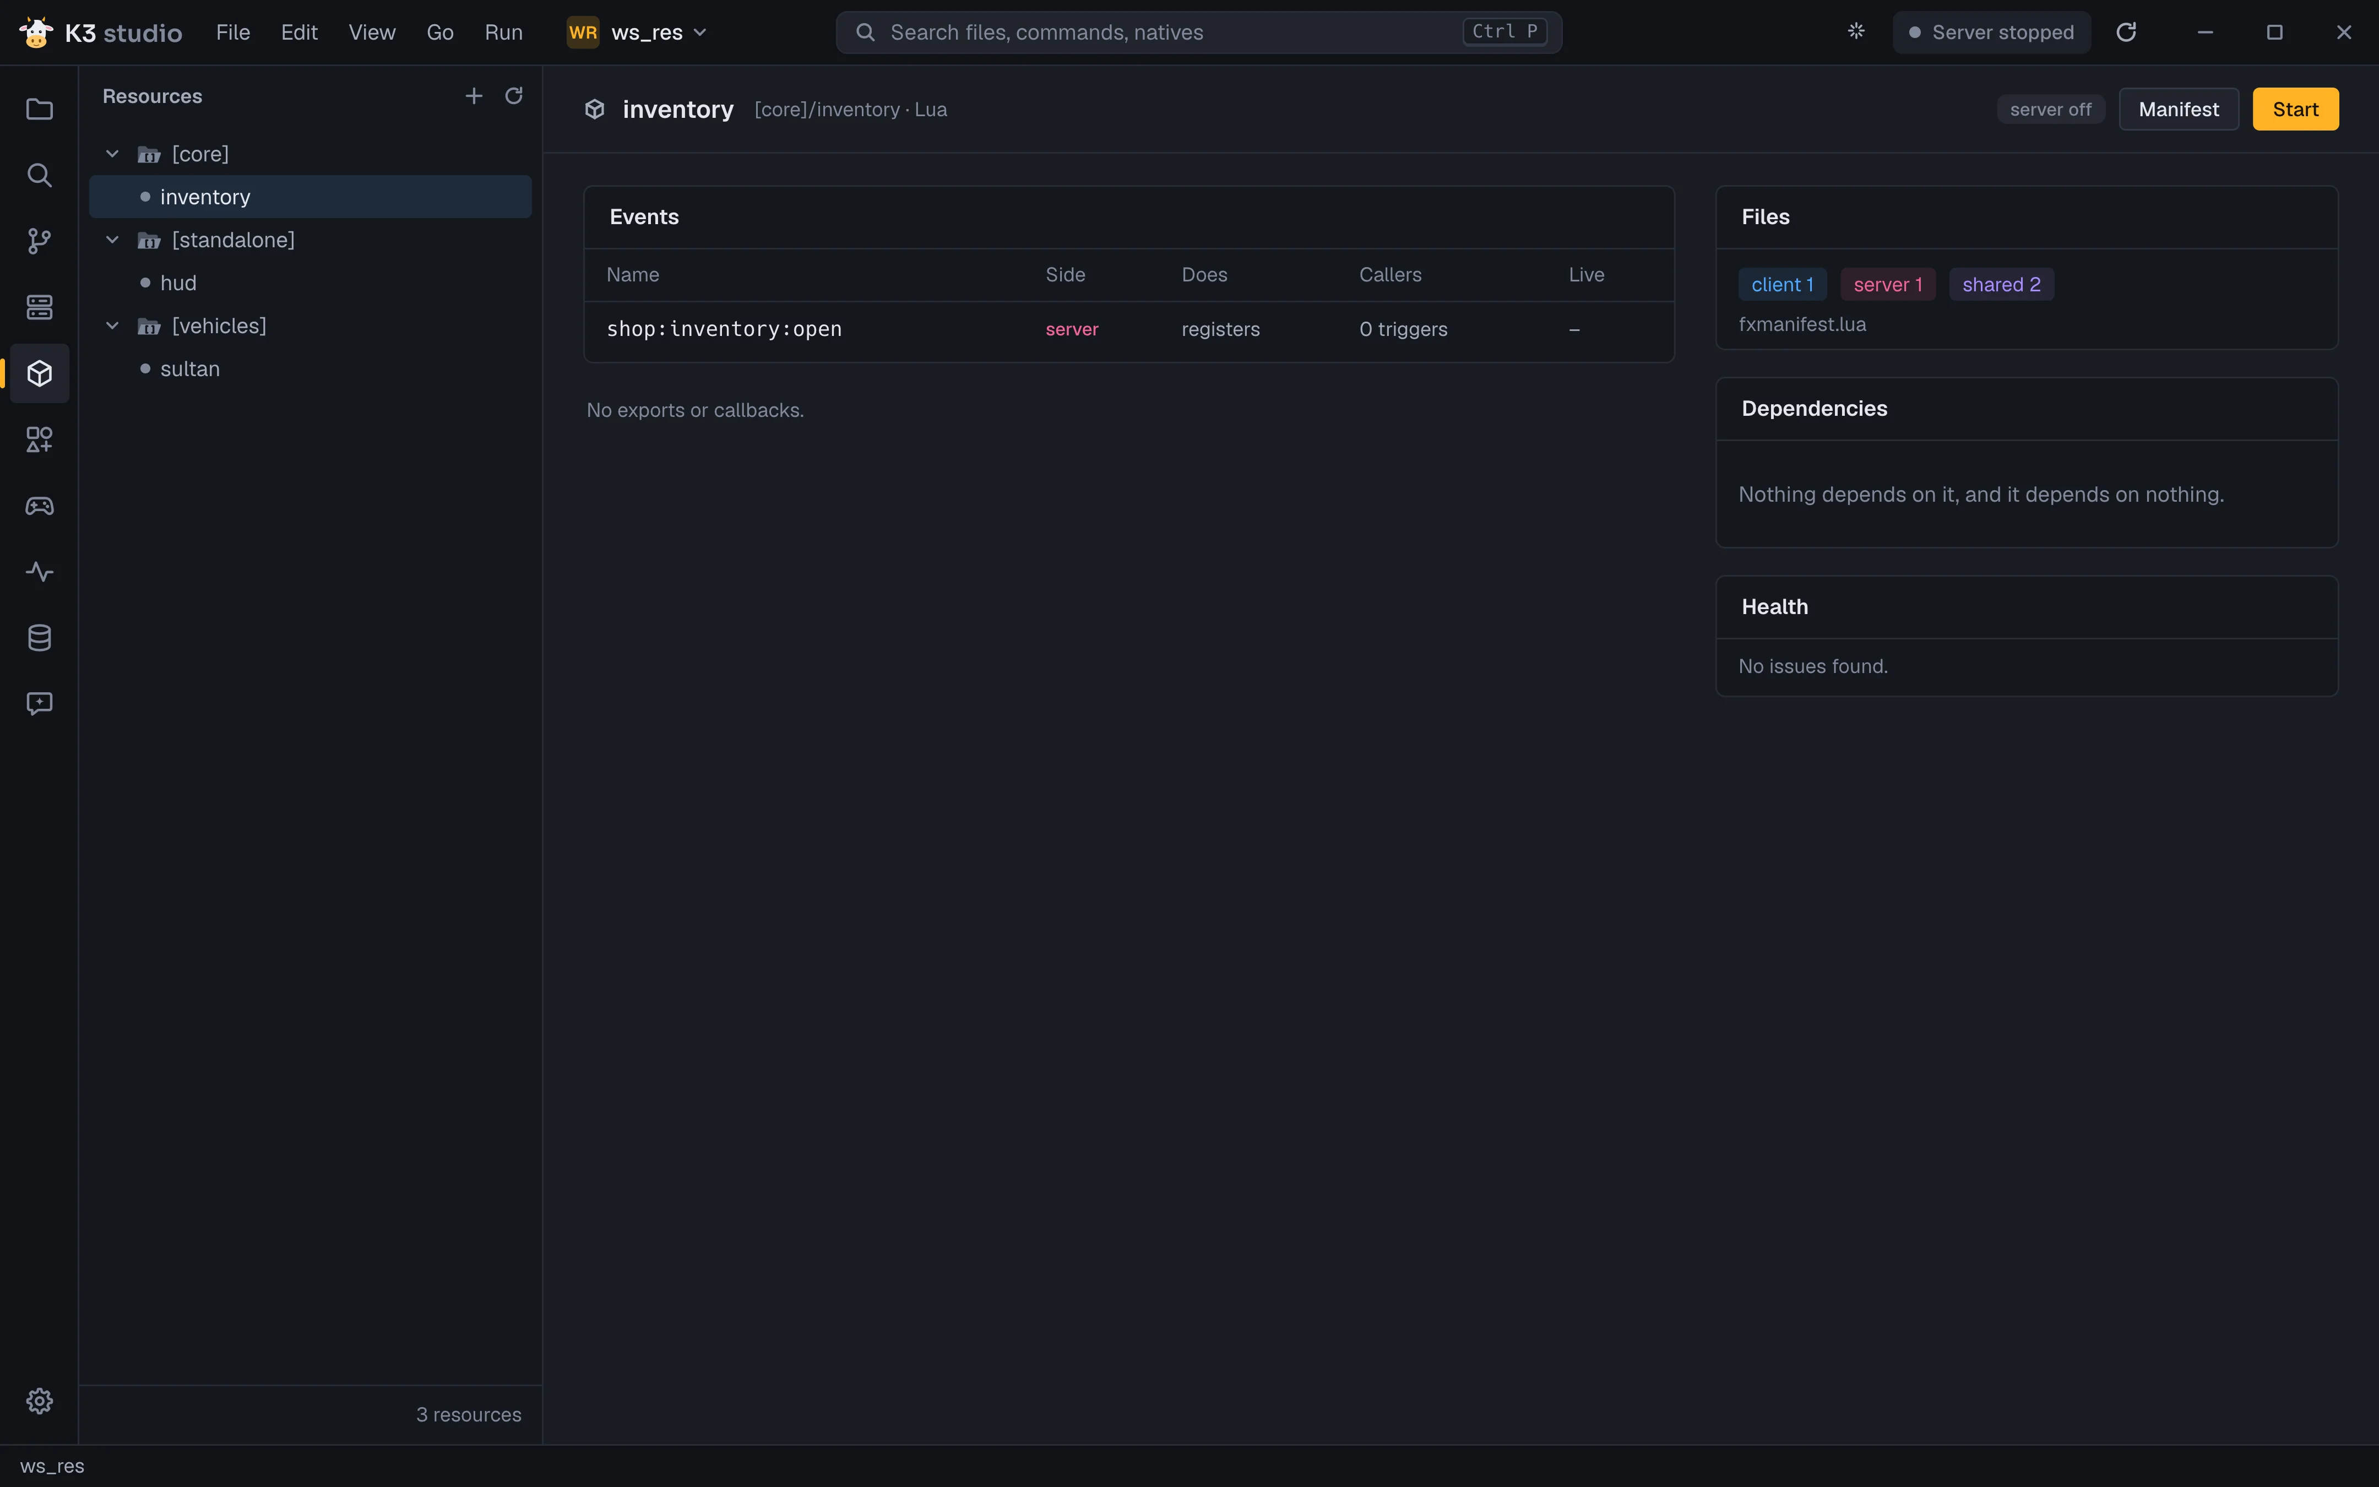Click the search files and commands field
This screenshot has width=2379, height=1487.
1198,32
